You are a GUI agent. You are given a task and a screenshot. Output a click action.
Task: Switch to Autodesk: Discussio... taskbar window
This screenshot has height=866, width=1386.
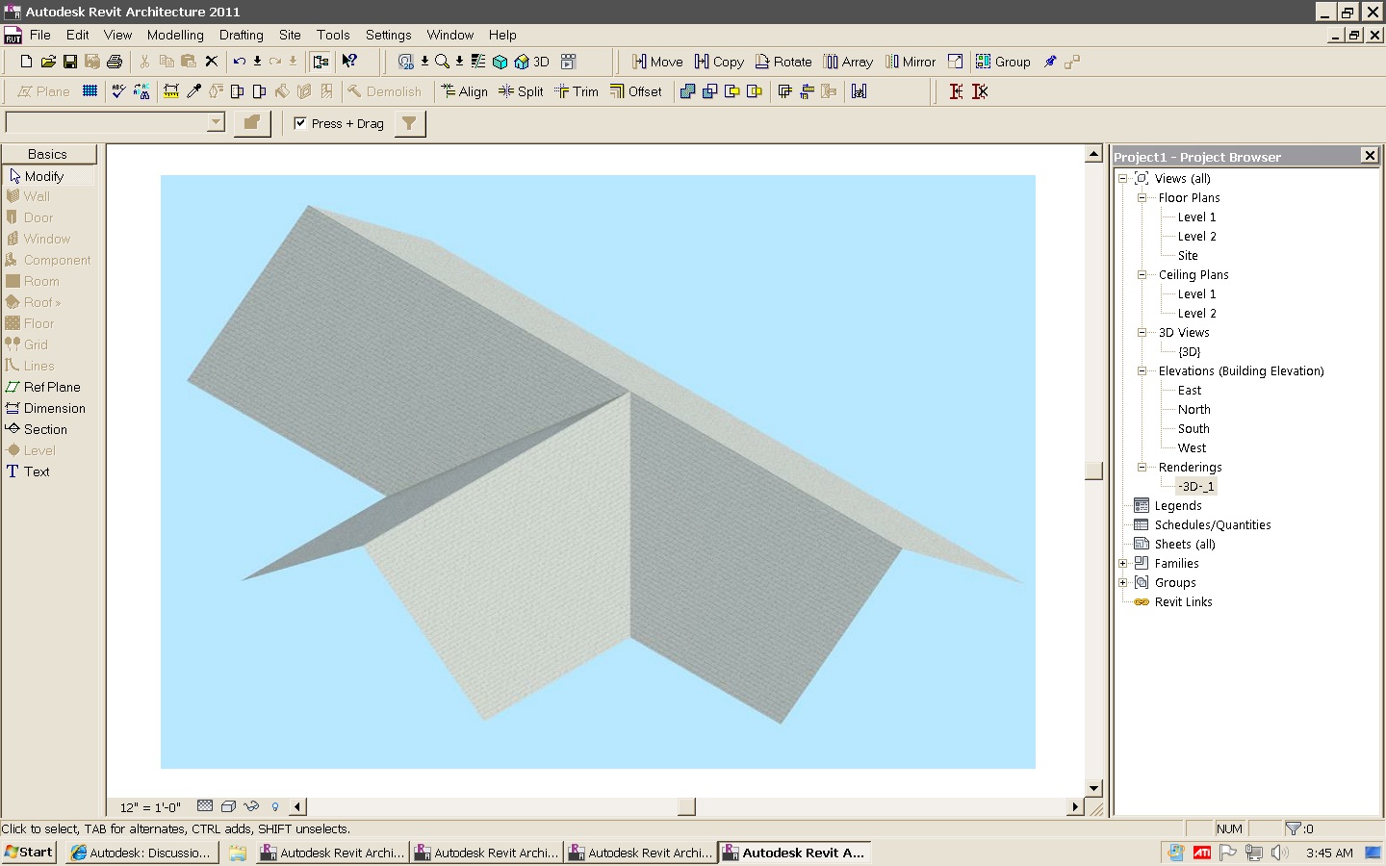pos(141,853)
